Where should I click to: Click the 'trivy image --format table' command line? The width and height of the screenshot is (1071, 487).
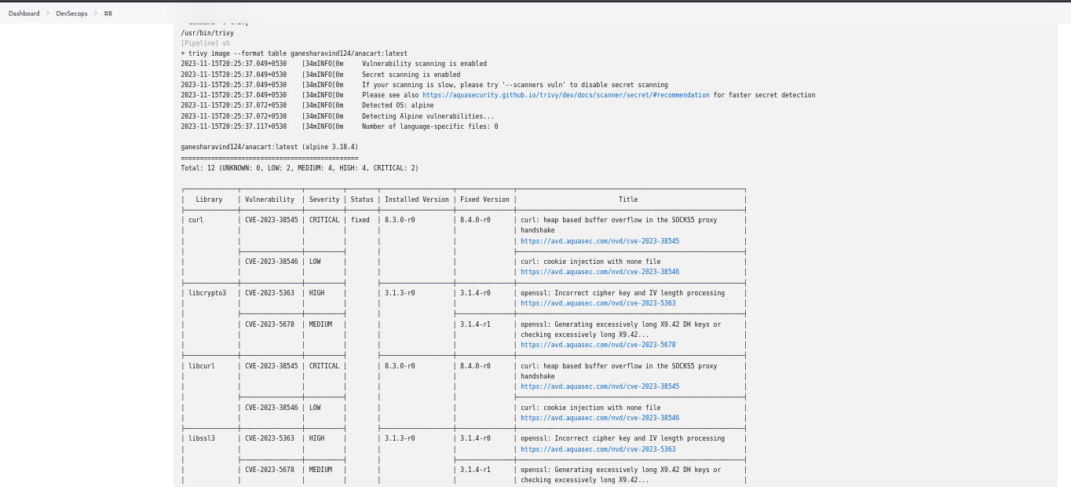(294, 53)
